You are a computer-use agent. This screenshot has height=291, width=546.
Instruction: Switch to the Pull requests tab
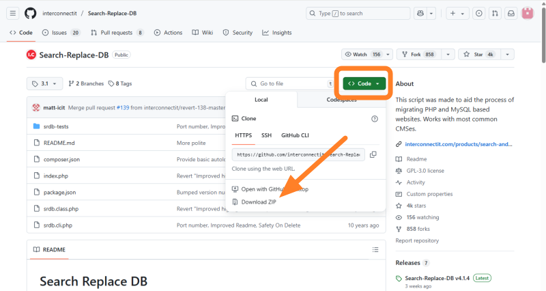(117, 32)
